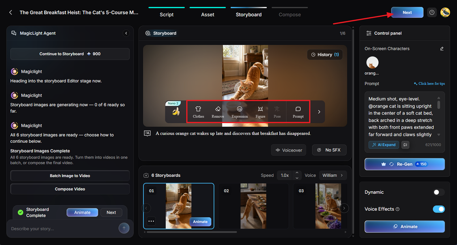Image resolution: width=457 pixels, height=245 pixels.
Task: Switch to the Asset tab
Action: point(208,14)
